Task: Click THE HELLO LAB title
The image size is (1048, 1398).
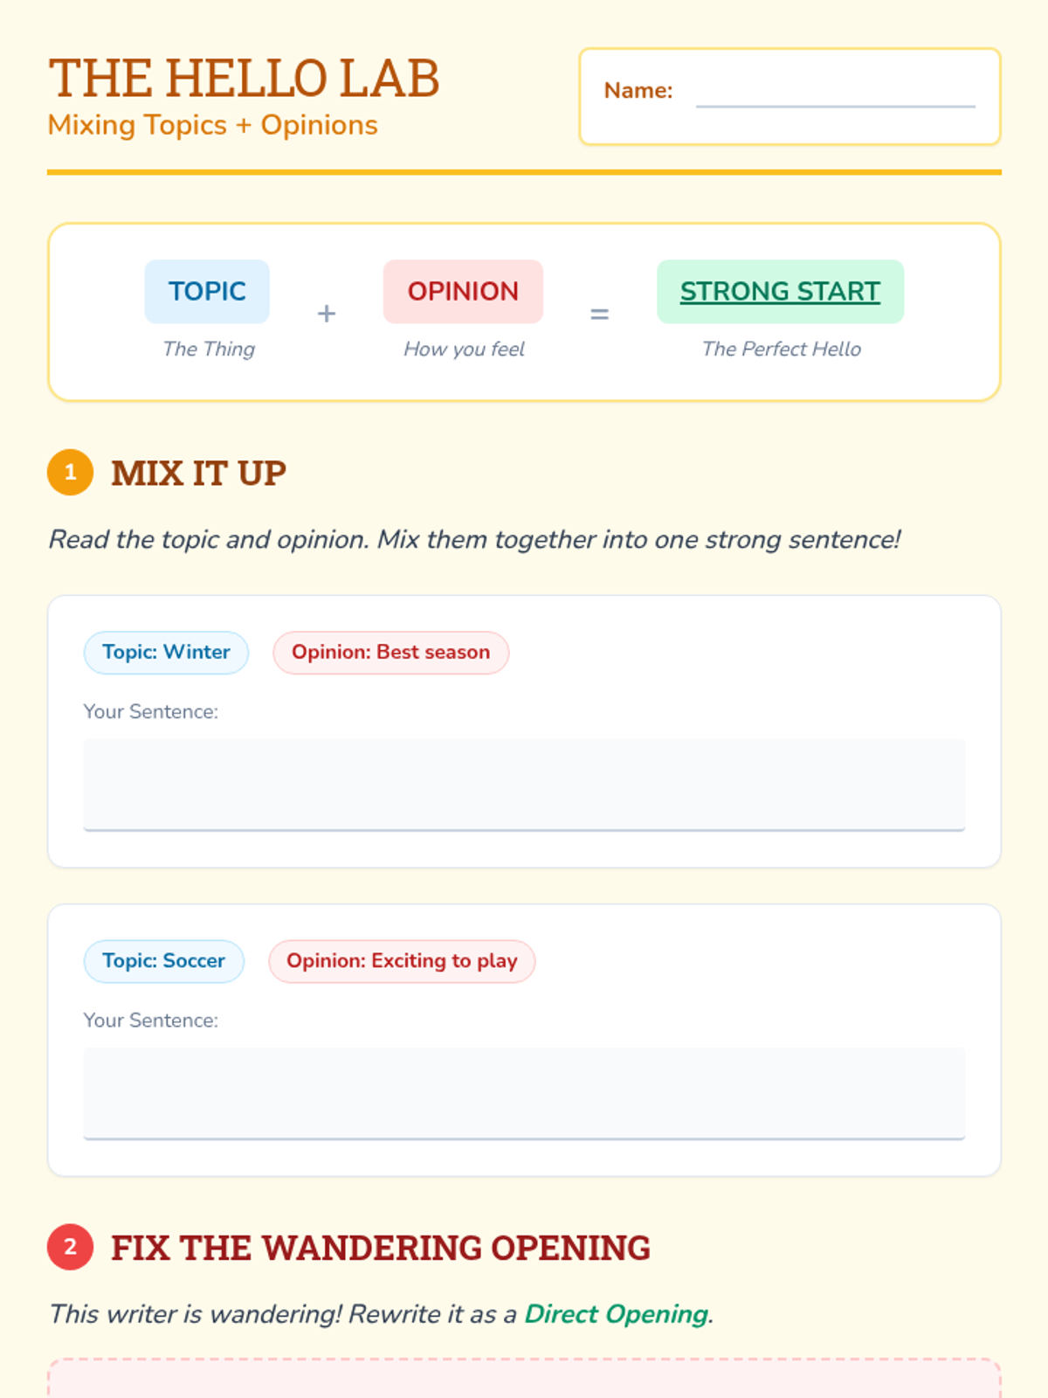Action: click(244, 79)
